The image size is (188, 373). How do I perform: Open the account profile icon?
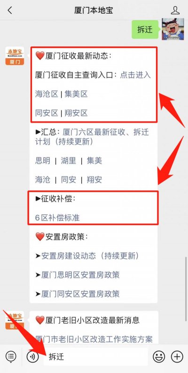pos(175,10)
